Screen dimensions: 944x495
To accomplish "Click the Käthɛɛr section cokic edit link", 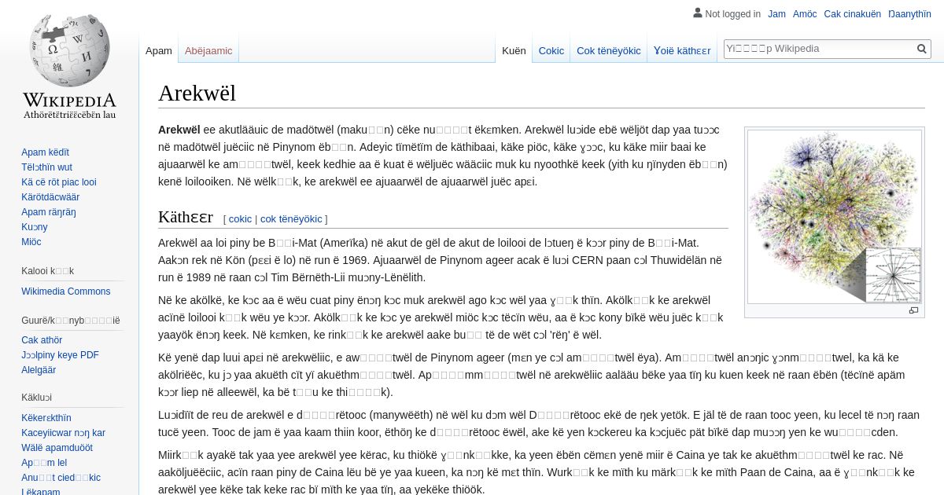I will pos(241,219).
